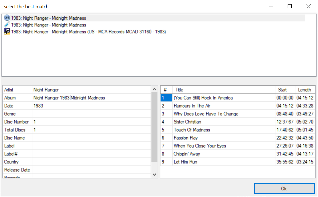Viewport: 318px width, 197px height.
Task: Click start time 04:15:12 of track 2
Action: (x=285, y=106)
